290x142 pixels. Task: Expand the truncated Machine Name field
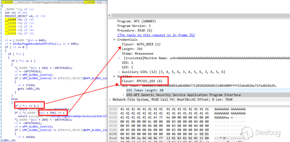[x=120, y=58]
